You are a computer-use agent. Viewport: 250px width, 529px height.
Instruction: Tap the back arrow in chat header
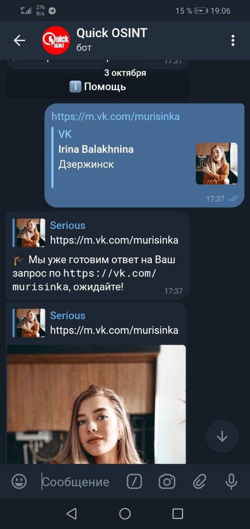(19, 40)
